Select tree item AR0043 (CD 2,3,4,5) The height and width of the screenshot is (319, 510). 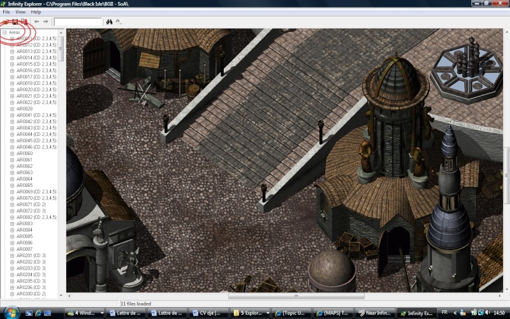(x=36, y=128)
